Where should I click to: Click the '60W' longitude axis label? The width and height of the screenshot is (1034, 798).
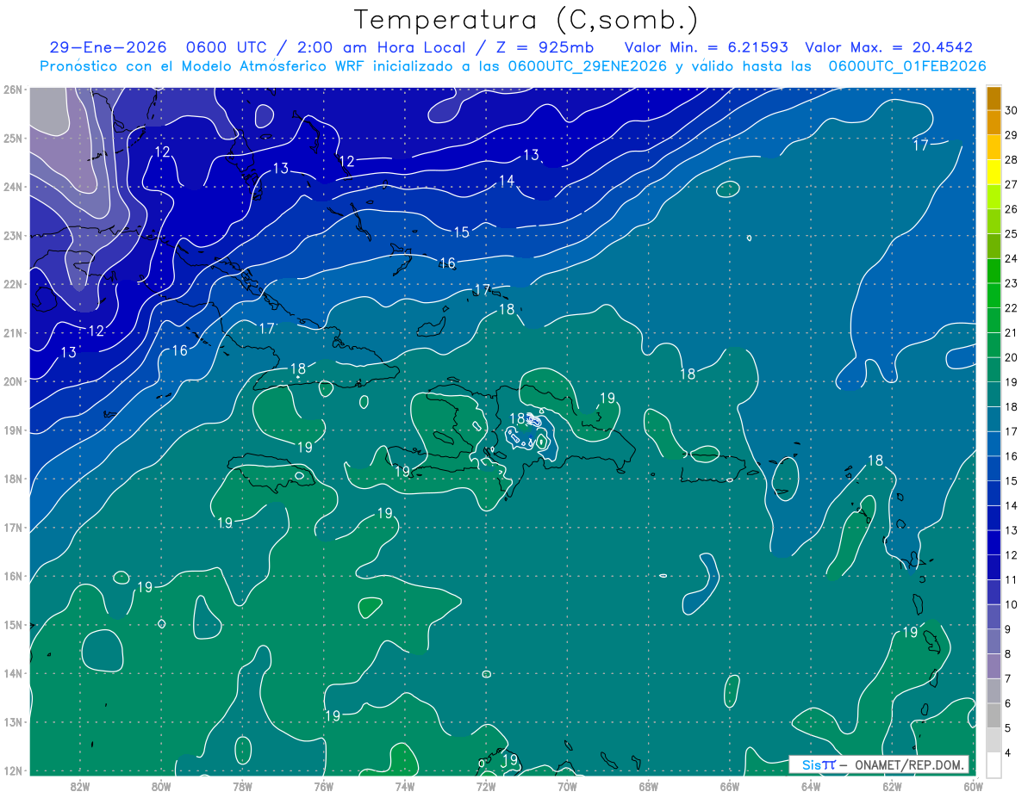(973, 785)
